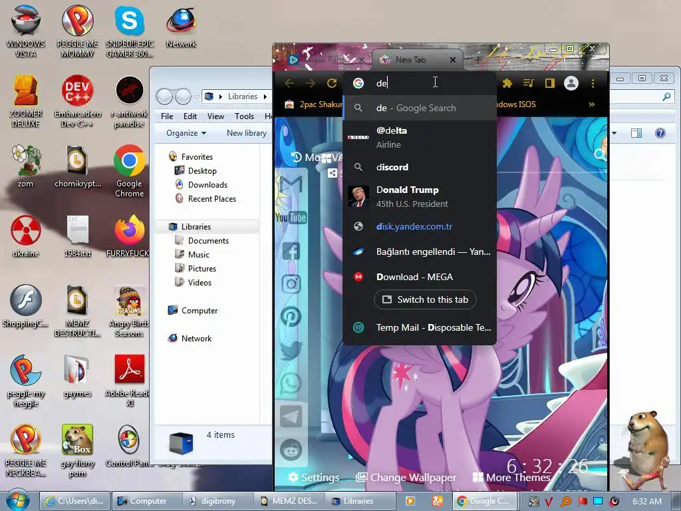
Task: Select the gaymes folder icon
Action: (77, 376)
